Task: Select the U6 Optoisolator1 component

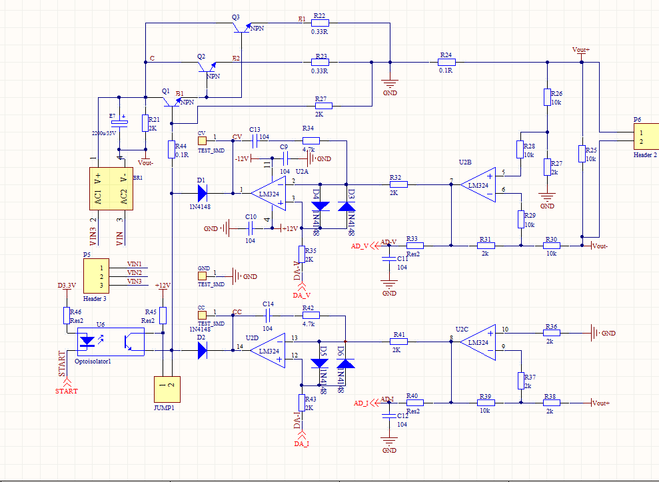Action: pos(111,342)
